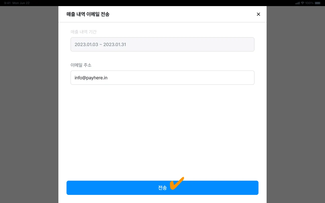The height and width of the screenshot is (203, 325).
Task: Tap the Mon Jun 22 date text
Action: coord(21,3)
